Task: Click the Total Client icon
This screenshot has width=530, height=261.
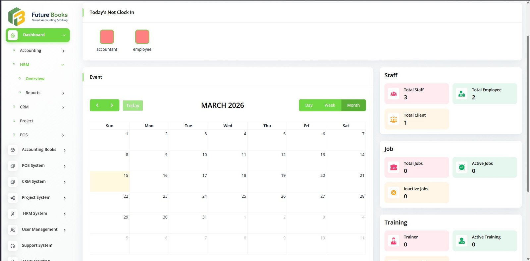Action: (394, 119)
